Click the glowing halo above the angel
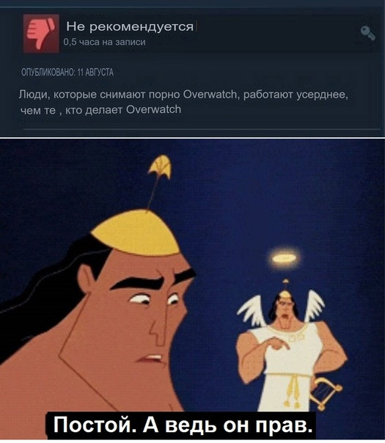This screenshot has height=443, width=385. click(284, 257)
